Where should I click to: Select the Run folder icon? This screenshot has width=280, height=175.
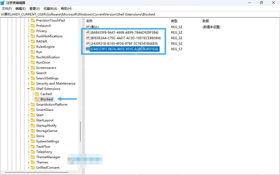tap(33, 52)
